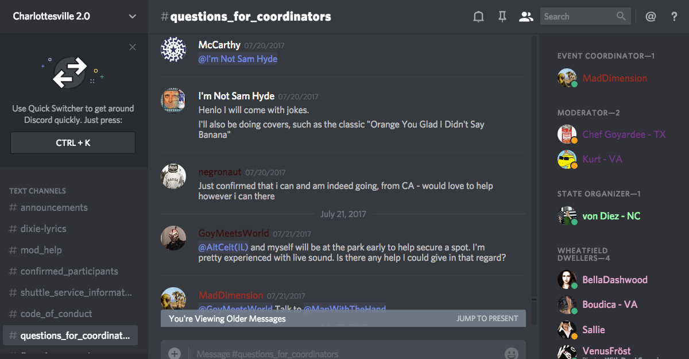The image size is (689, 359).
Task: Switch to the dixie-lyrics channel
Action: [x=44, y=229]
